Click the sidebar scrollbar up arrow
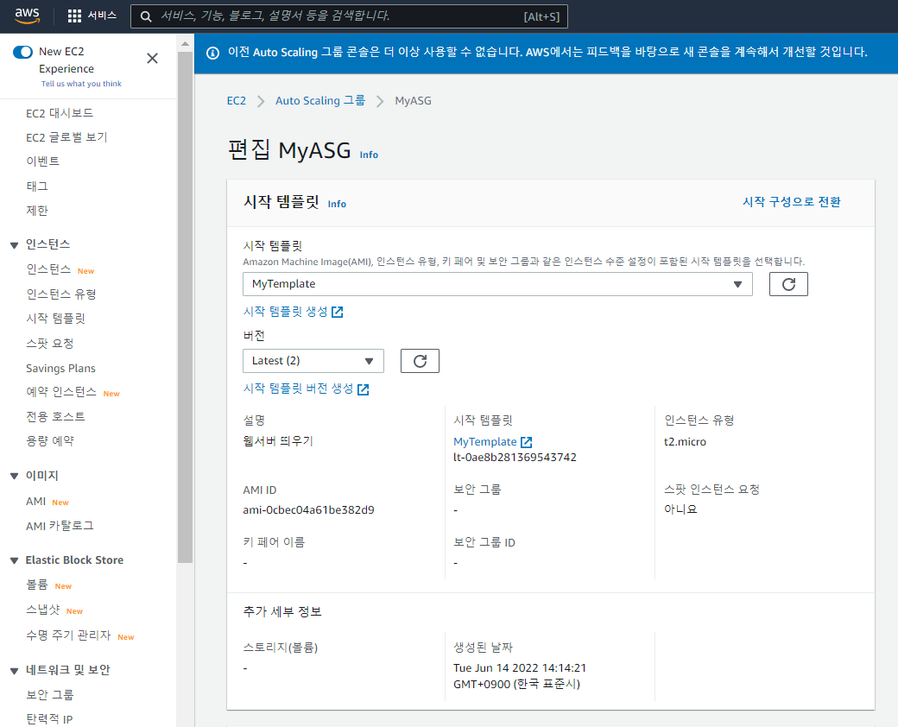The height and width of the screenshot is (727, 898). (x=185, y=43)
